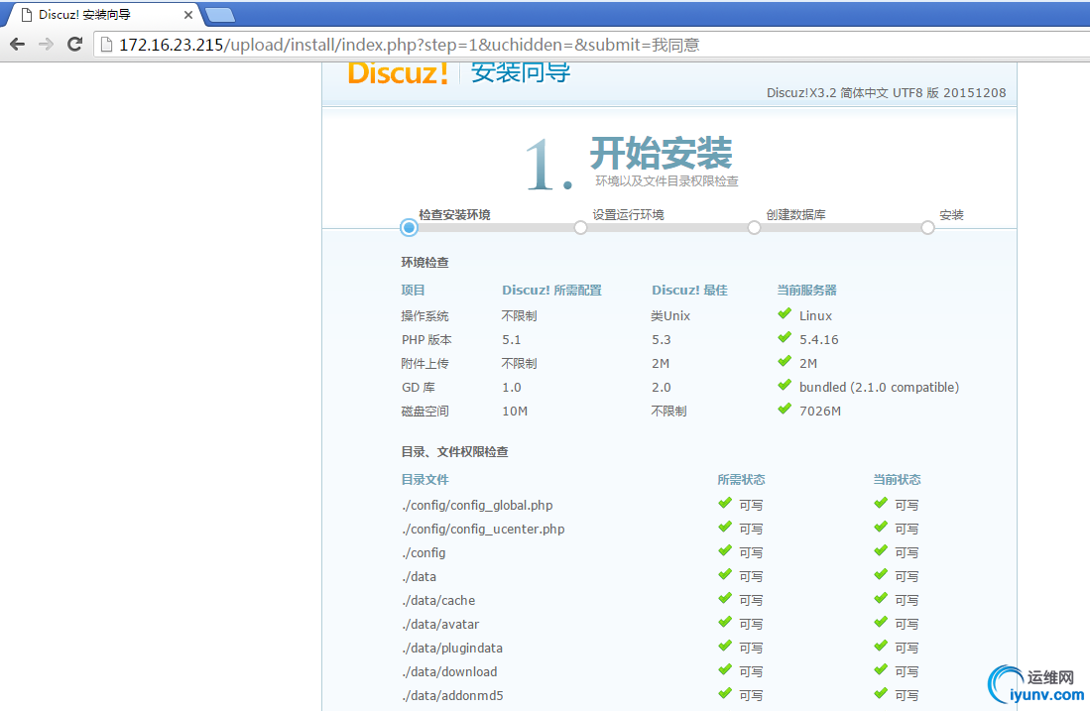Click the 设置运行环境 step marker
The height and width of the screenshot is (711, 1090).
(x=580, y=227)
